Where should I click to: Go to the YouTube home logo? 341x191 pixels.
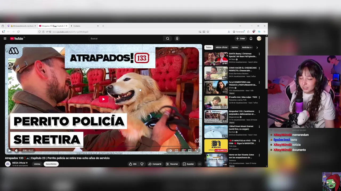point(17,38)
